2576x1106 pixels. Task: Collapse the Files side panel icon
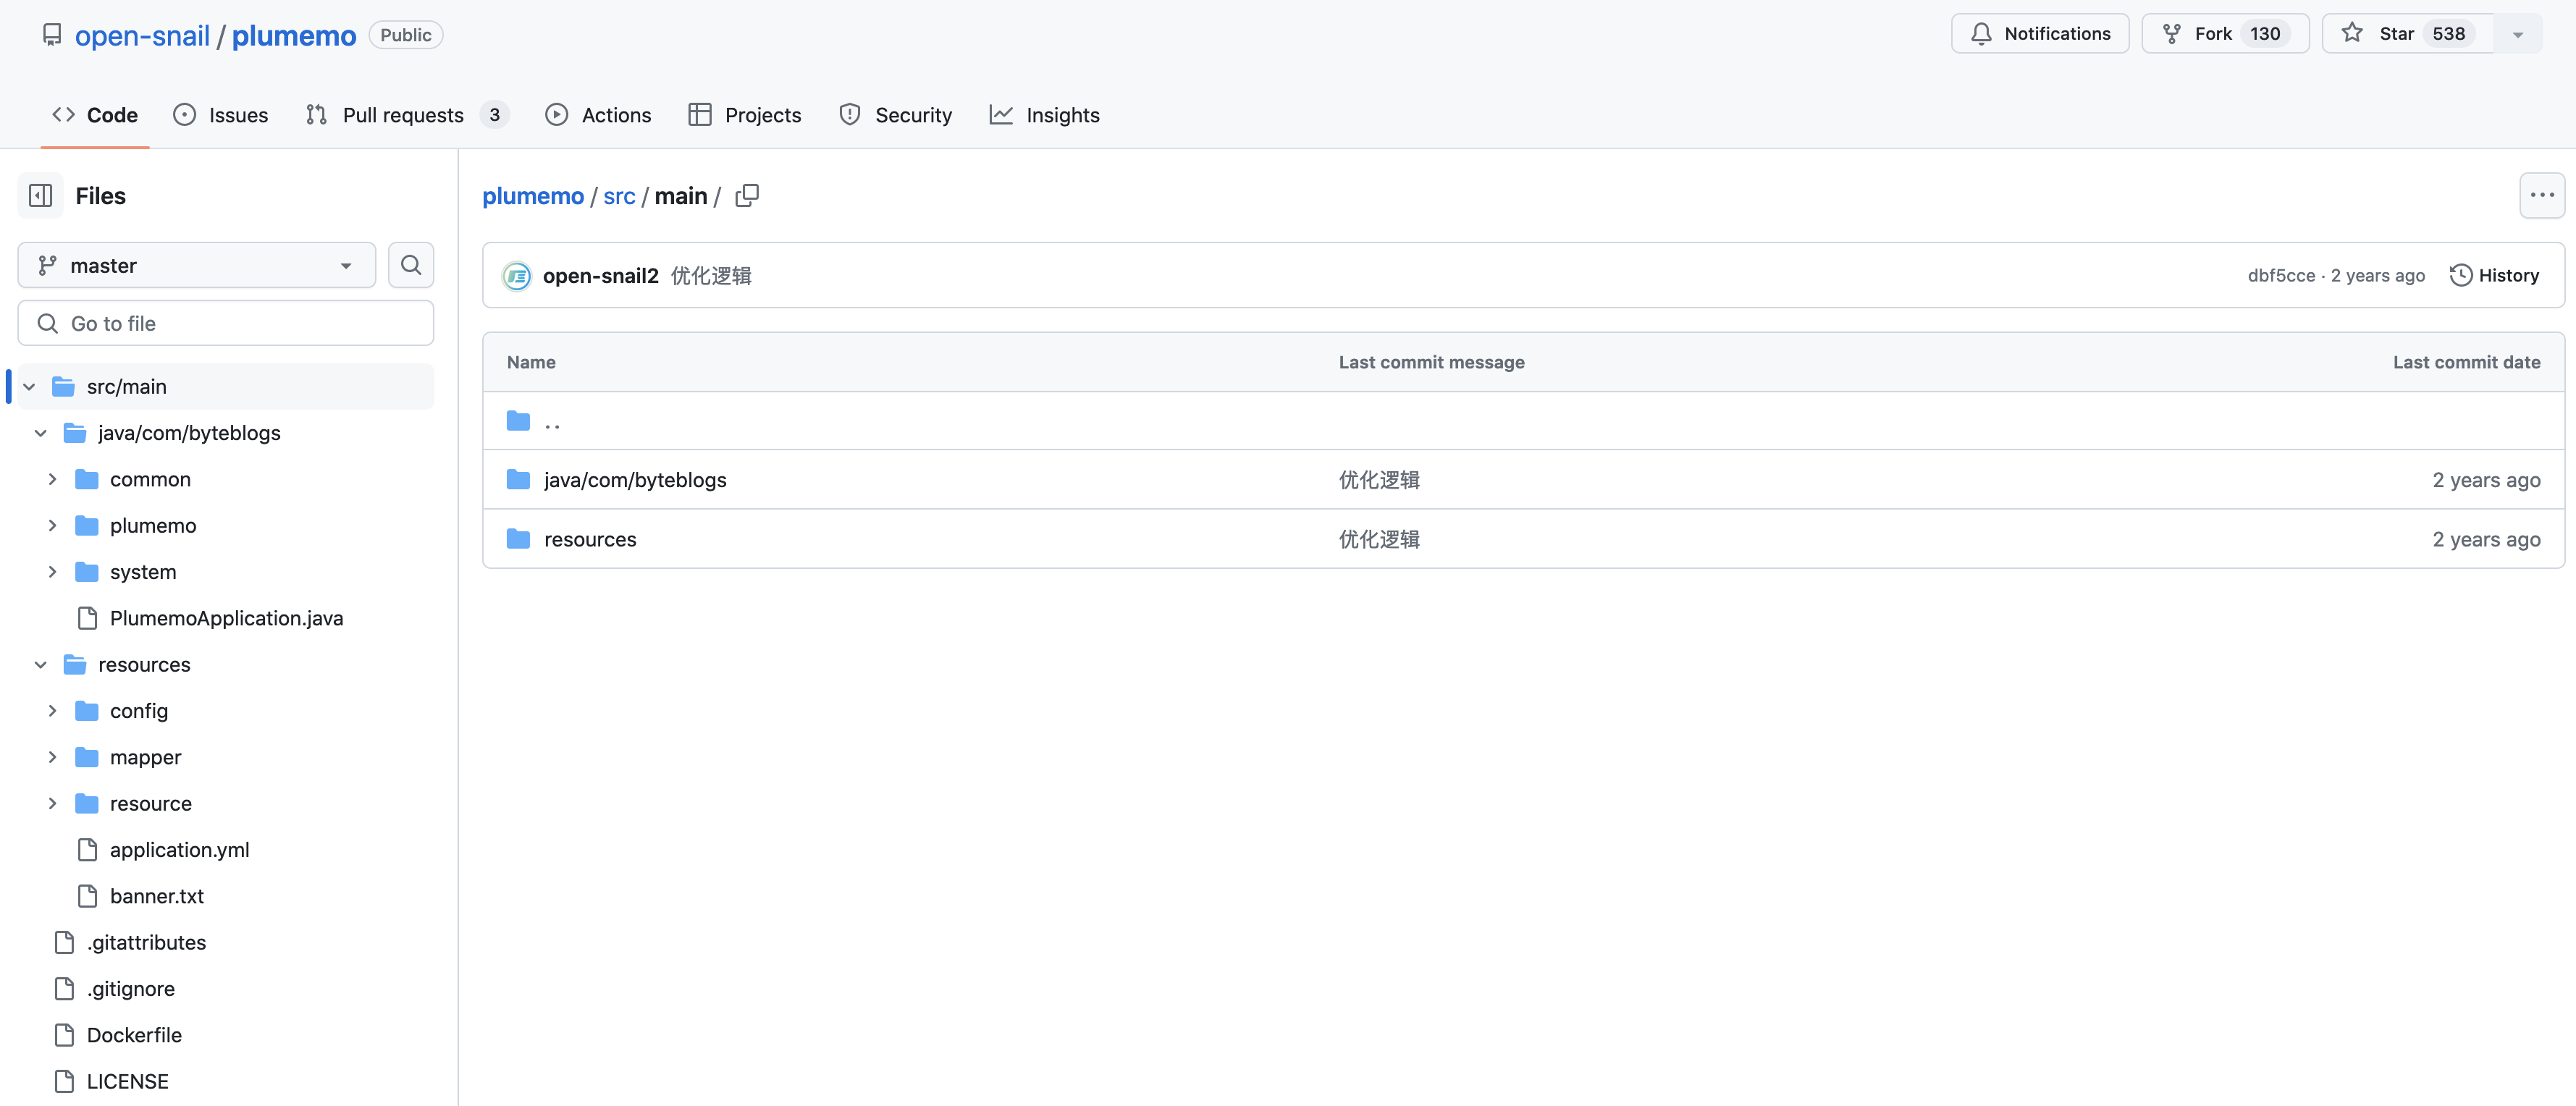(41, 196)
